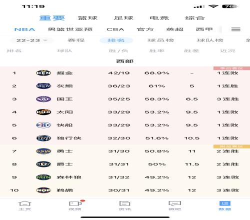The image size is (250, 220).
Task: Open the 赛程 schedule tab
Action: pos(76,40)
